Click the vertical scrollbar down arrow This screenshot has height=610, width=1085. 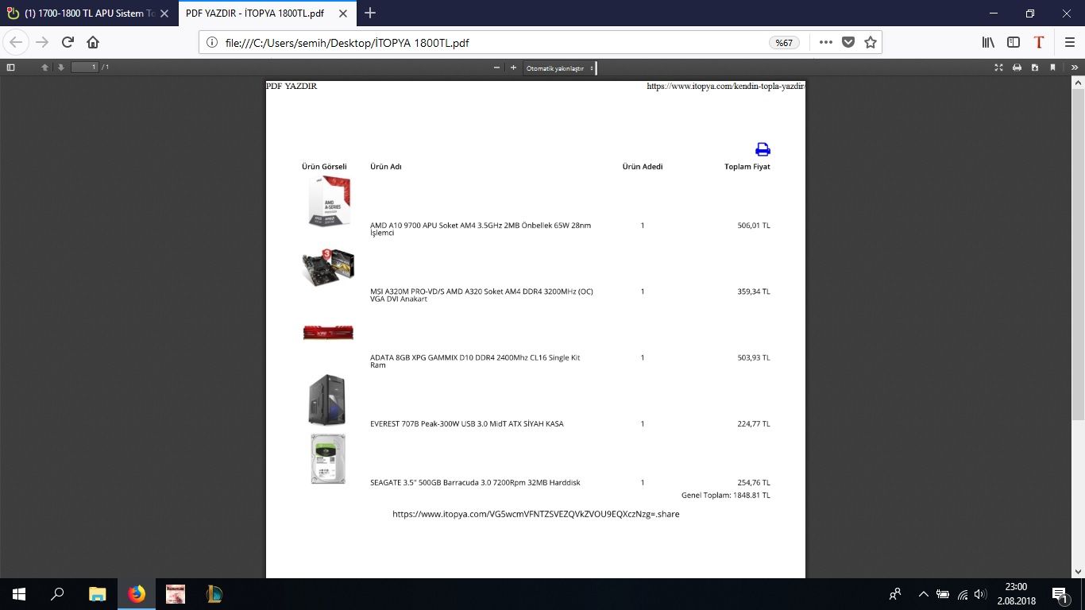click(x=1077, y=572)
